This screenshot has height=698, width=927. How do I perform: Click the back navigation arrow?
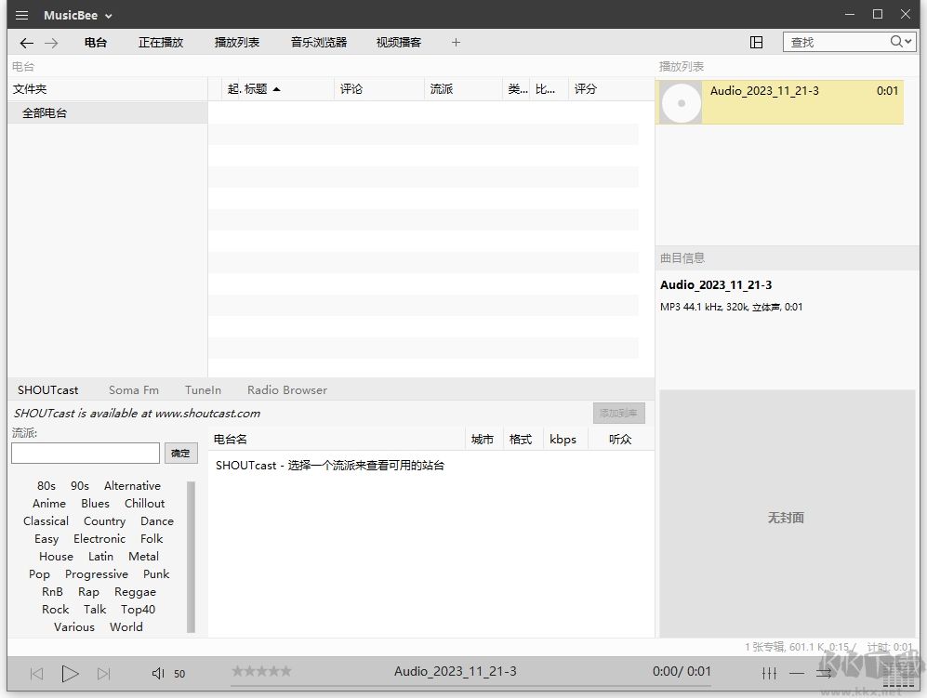26,42
